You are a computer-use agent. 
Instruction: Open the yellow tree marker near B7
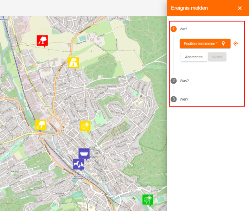(41, 124)
